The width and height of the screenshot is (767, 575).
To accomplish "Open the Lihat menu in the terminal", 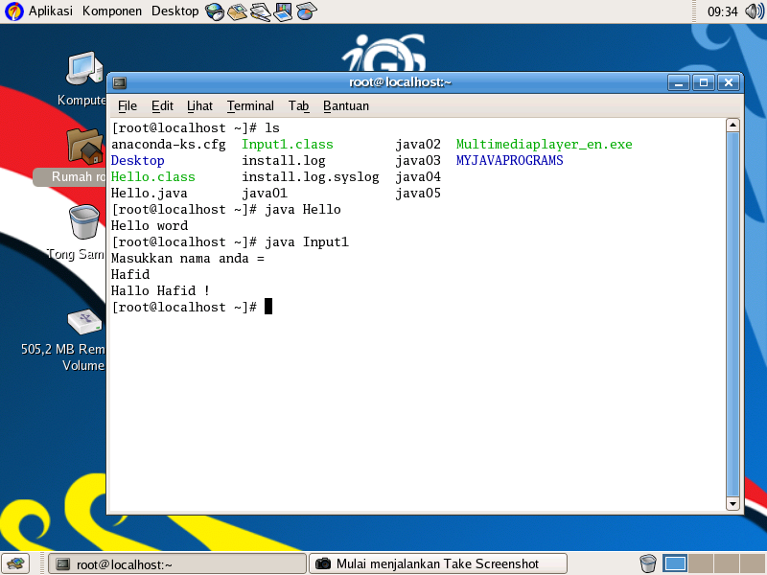I will pos(199,106).
